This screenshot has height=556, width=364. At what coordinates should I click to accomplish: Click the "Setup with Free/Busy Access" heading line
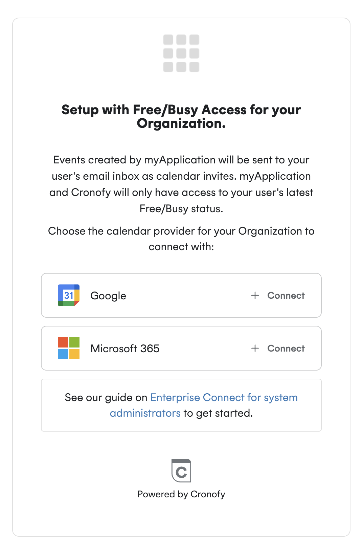point(181,110)
